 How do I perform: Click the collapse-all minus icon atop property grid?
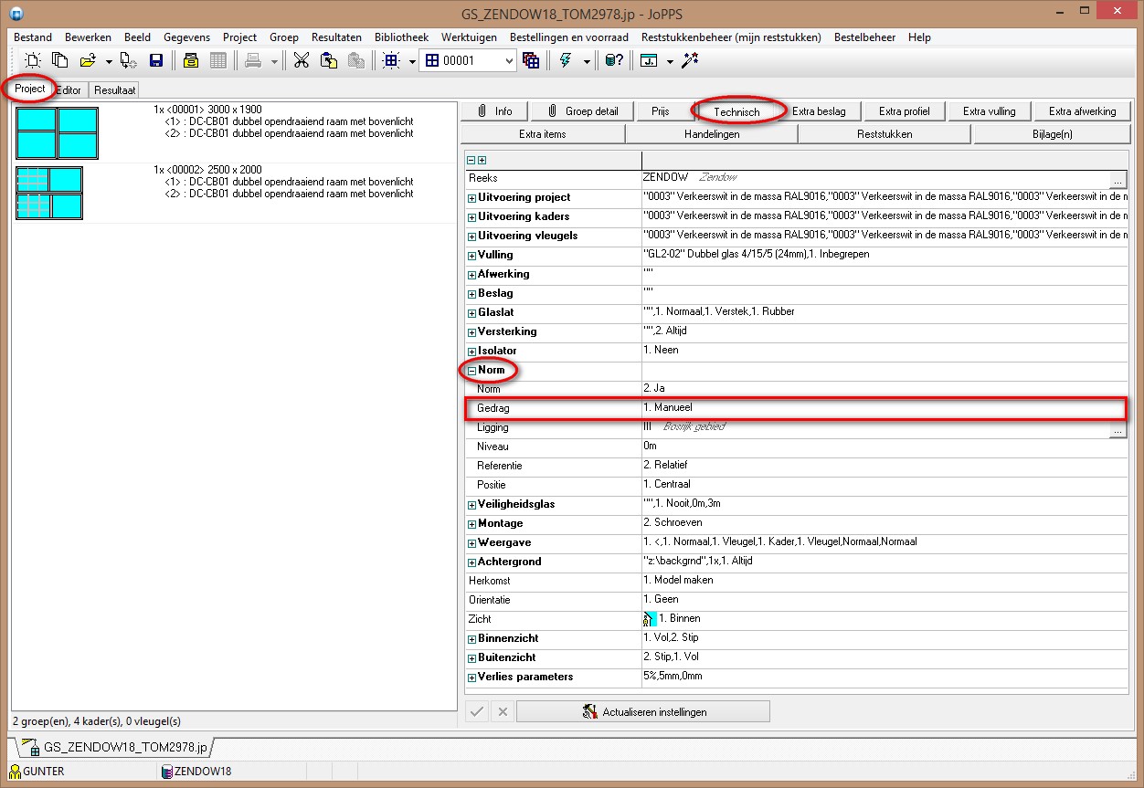pos(471,160)
